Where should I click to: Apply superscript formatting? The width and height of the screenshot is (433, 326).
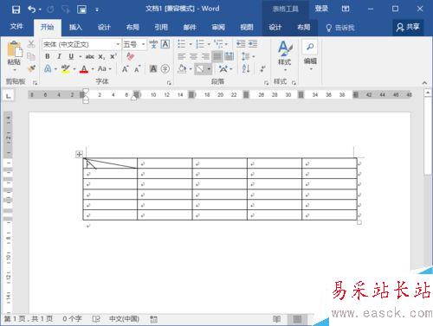(x=113, y=56)
